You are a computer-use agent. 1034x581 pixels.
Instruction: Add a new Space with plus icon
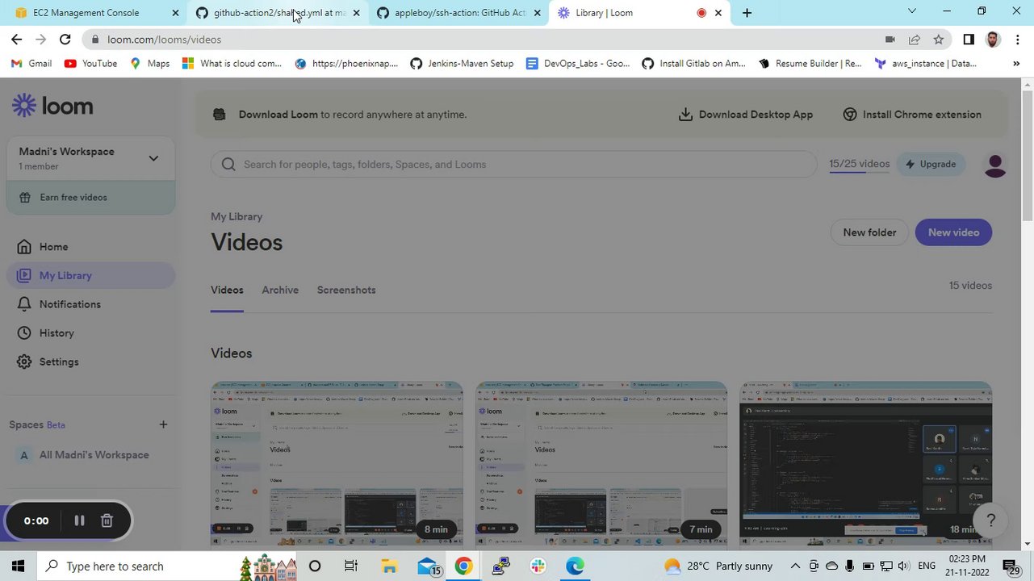(x=163, y=424)
